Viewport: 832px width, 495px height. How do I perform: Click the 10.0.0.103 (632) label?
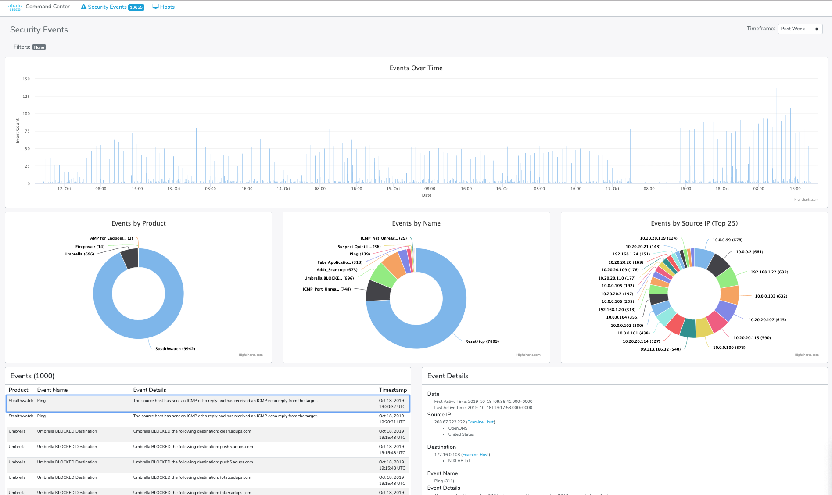(x=771, y=296)
